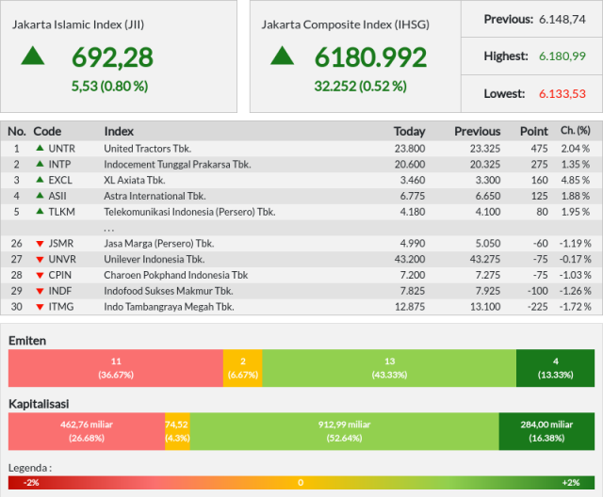Select the light green Emiten segment 13 (43.33%)

pyautogui.click(x=389, y=368)
